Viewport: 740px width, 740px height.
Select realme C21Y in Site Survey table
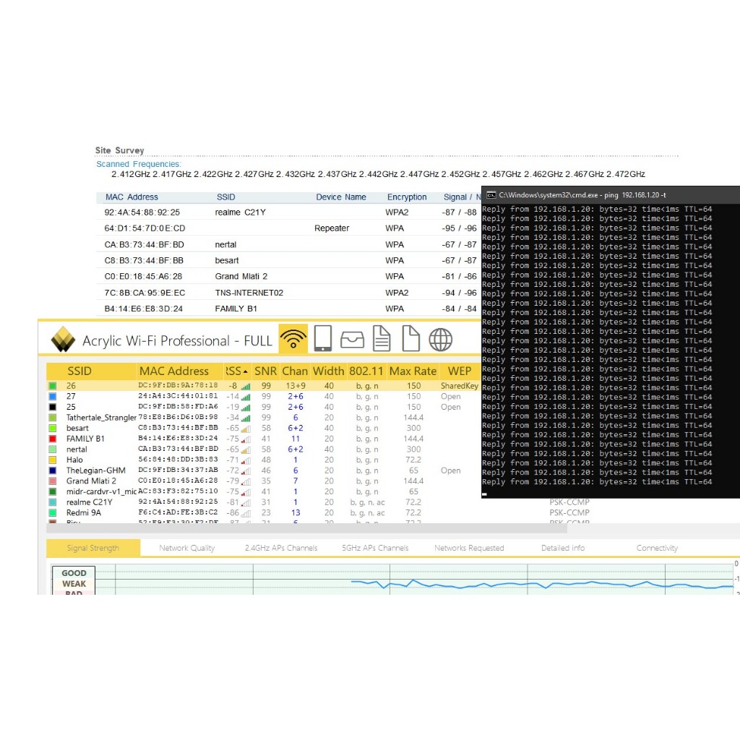click(x=240, y=212)
